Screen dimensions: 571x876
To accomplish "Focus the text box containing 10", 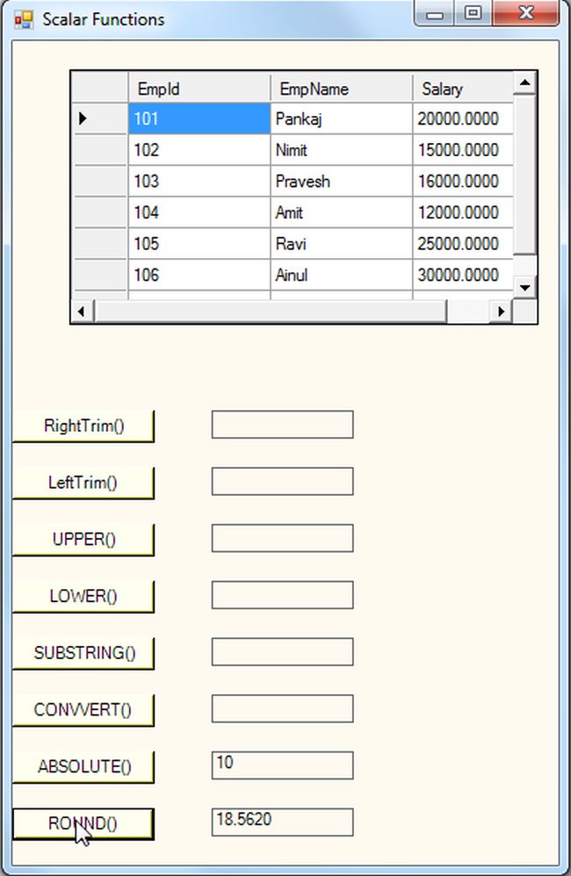I will tap(282, 765).
